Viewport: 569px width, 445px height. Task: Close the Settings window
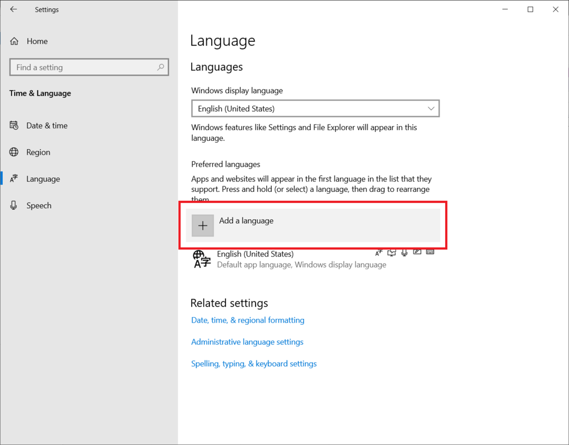coord(556,9)
